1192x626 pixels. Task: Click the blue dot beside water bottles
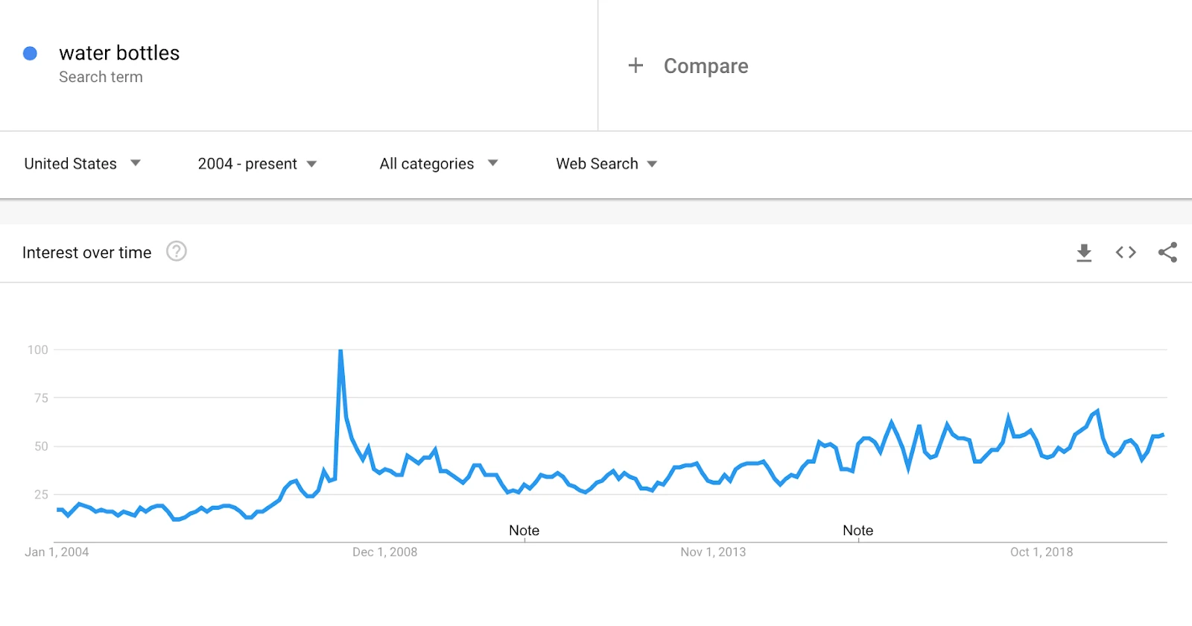pyautogui.click(x=30, y=53)
